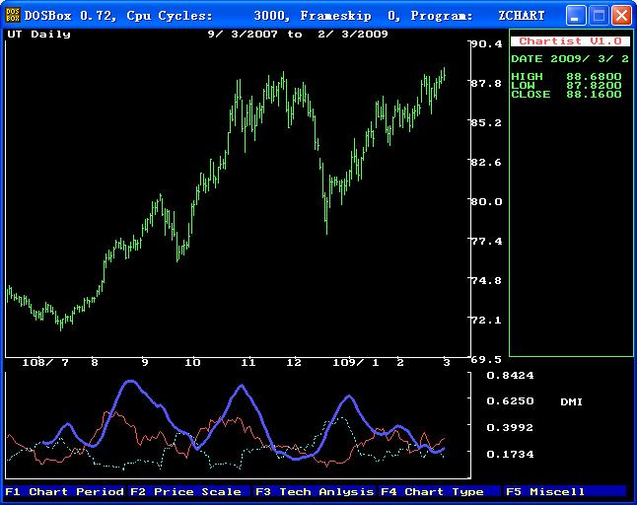Click the HIGH 88.6800 value

pos(566,76)
